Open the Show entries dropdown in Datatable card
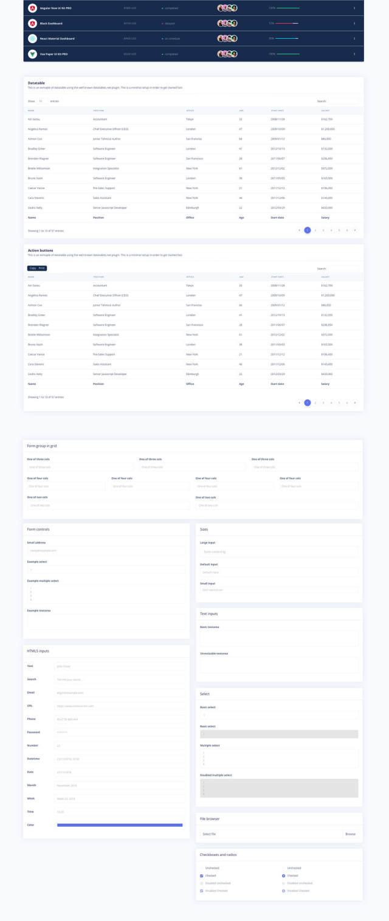The height and width of the screenshot is (921, 389). [43, 101]
